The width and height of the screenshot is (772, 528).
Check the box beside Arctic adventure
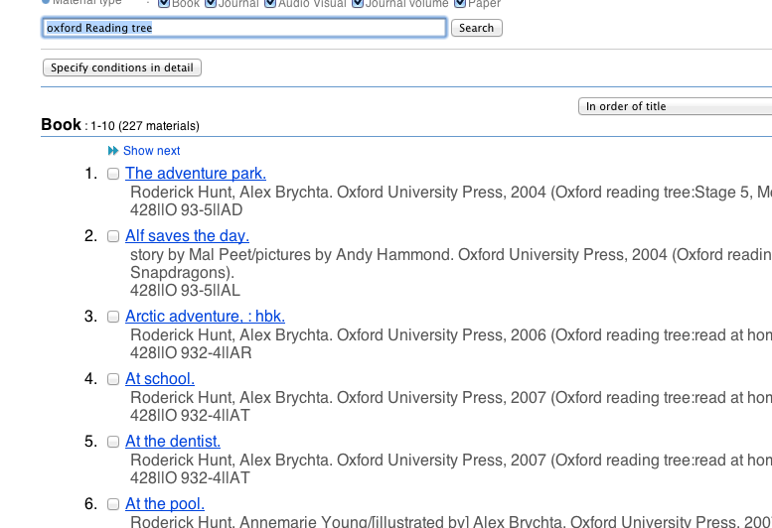113,318
